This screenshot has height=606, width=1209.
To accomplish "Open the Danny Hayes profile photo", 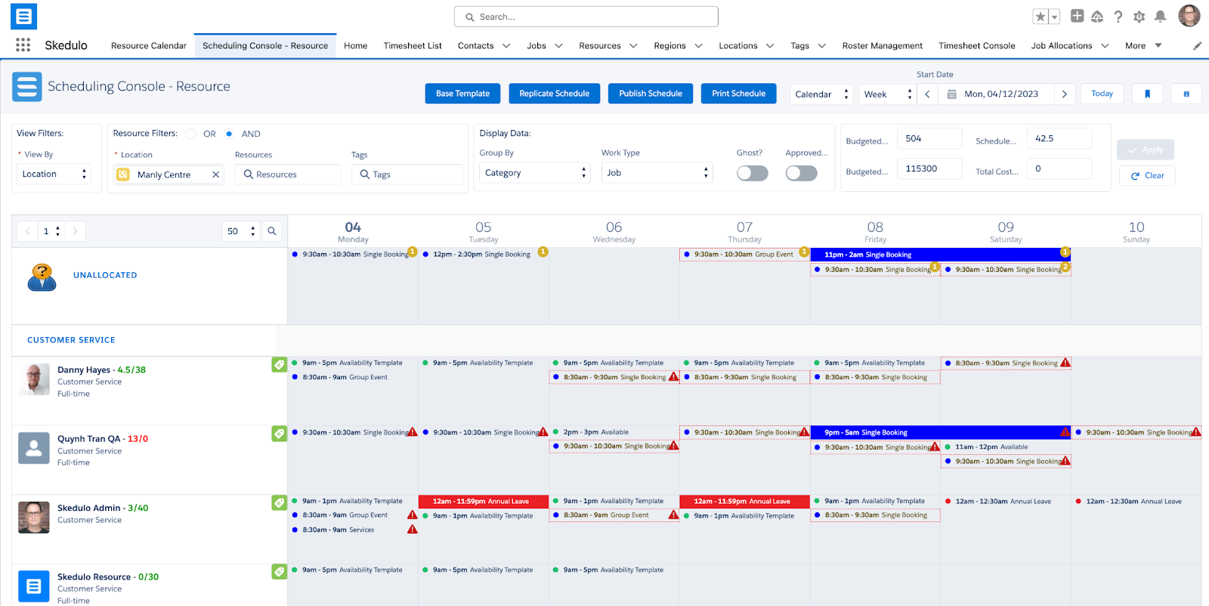I will 34,379.
